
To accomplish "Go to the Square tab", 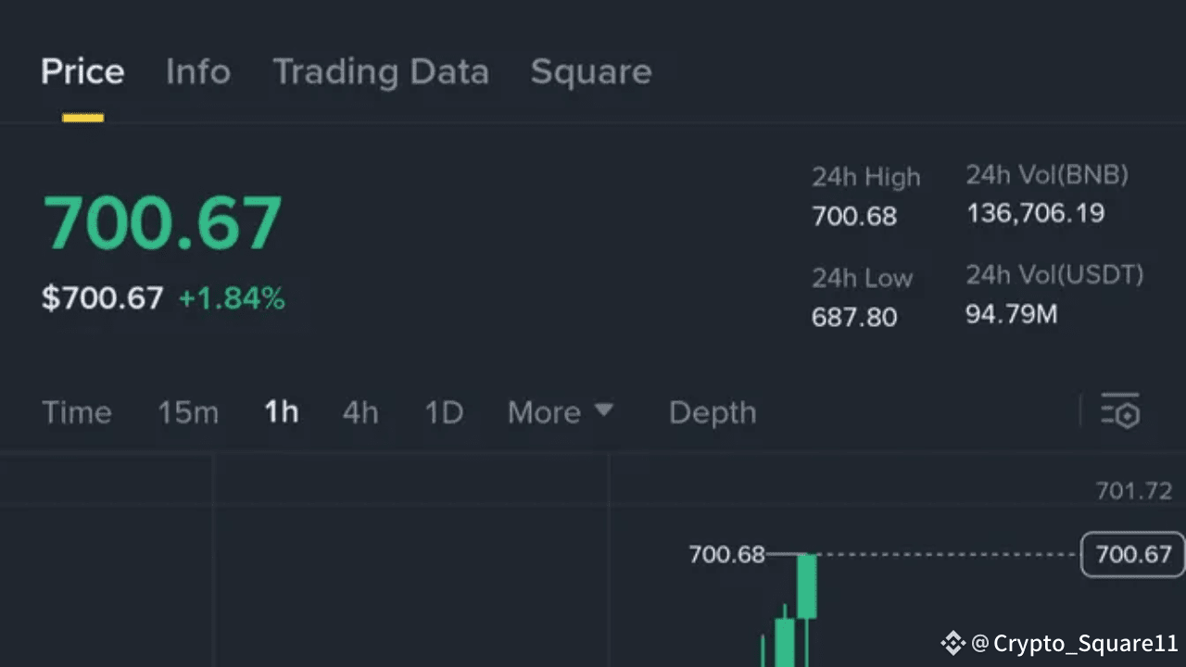I will (x=591, y=72).
